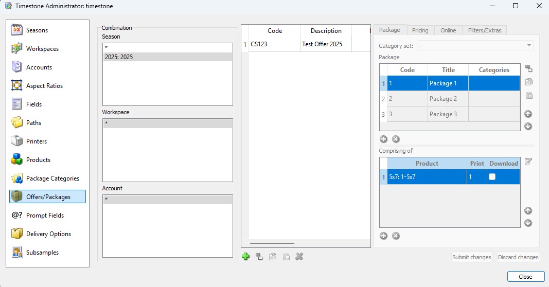This screenshot has height=287, width=549.
Task: Switch to the Filters/Extras tab
Action: point(485,30)
